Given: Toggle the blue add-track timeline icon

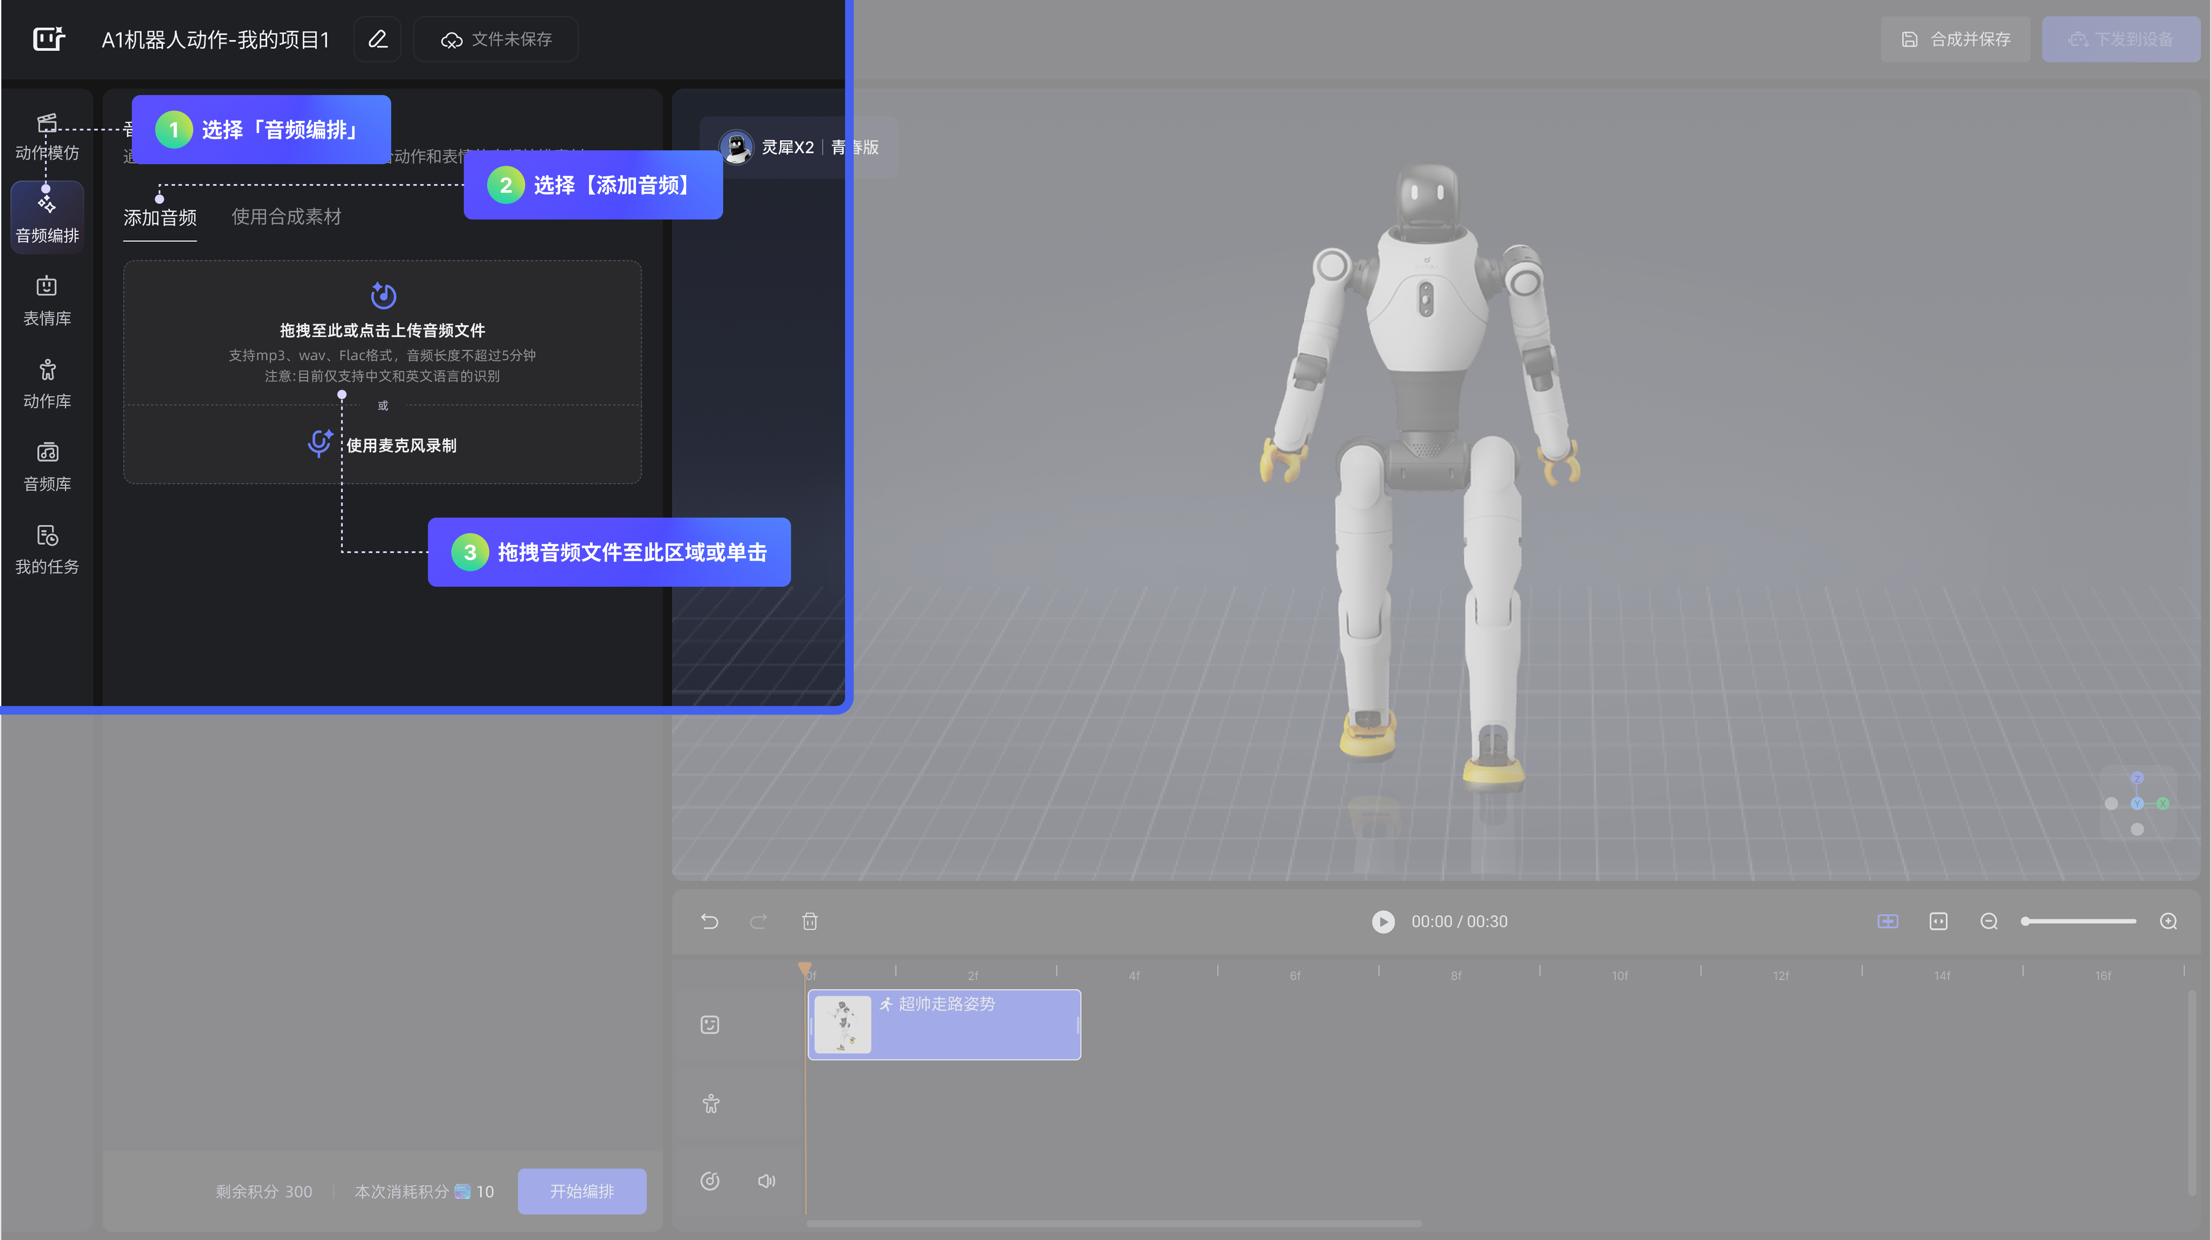Looking at the screenshot, I should pos(1887,921).
